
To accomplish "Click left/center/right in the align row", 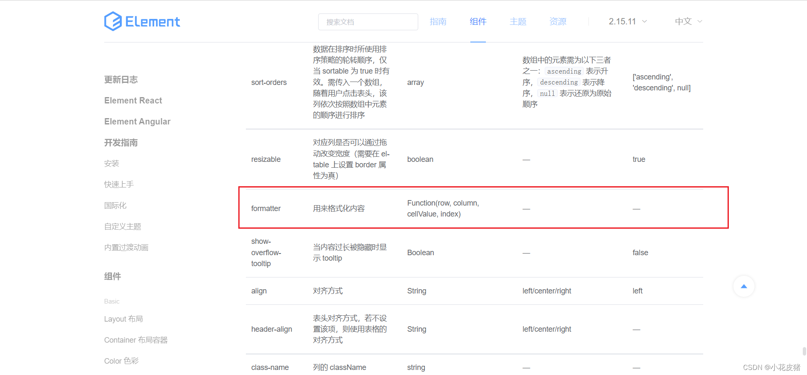I will (x=547, y=291).
